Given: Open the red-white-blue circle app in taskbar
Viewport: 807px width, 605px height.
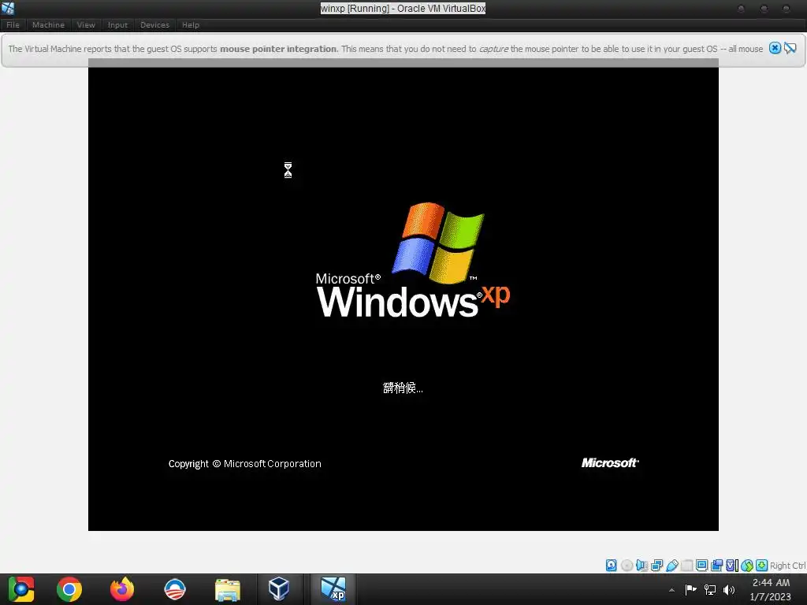Looking at the screenshot, I should [x=174, y=589].
